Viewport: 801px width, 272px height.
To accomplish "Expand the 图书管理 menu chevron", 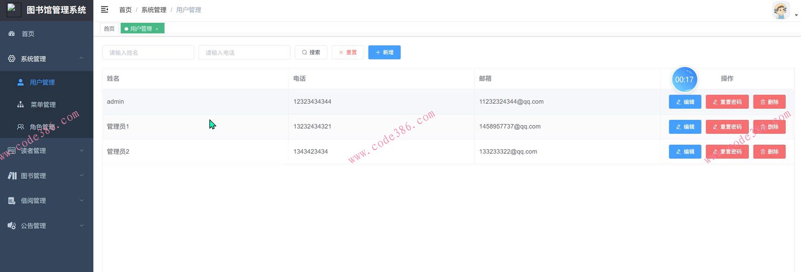I will pyautogui.click(x=81, y=175).
